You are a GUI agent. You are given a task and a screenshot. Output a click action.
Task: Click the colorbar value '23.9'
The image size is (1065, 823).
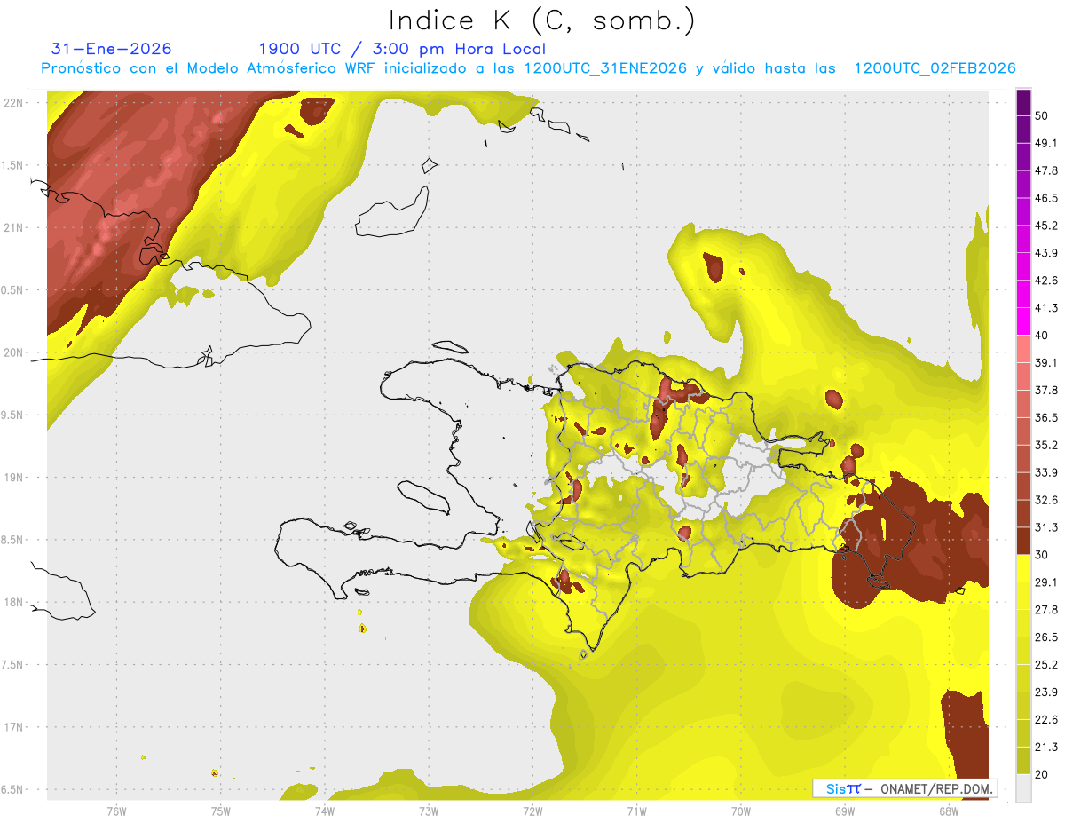click(1046, 692)
